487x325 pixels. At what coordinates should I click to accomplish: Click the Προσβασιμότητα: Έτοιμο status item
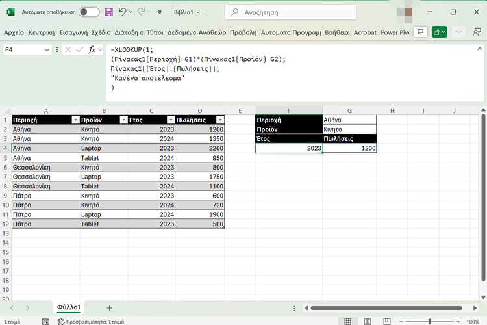(x=91, y=322)
